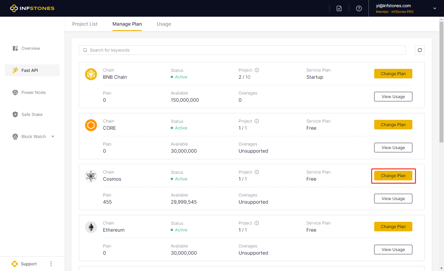Click the Support lifebuoy icon
Screen dimensions: 444x271
point(15,264)
